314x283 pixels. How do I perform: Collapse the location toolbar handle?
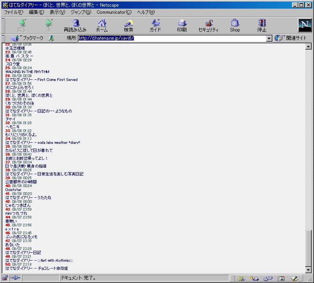[3, 38]
